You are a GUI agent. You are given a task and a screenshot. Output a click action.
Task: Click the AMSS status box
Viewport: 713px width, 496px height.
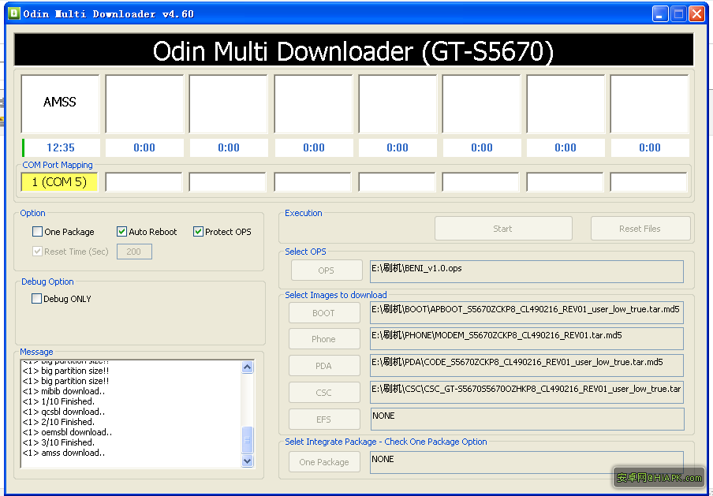(60, 103)
